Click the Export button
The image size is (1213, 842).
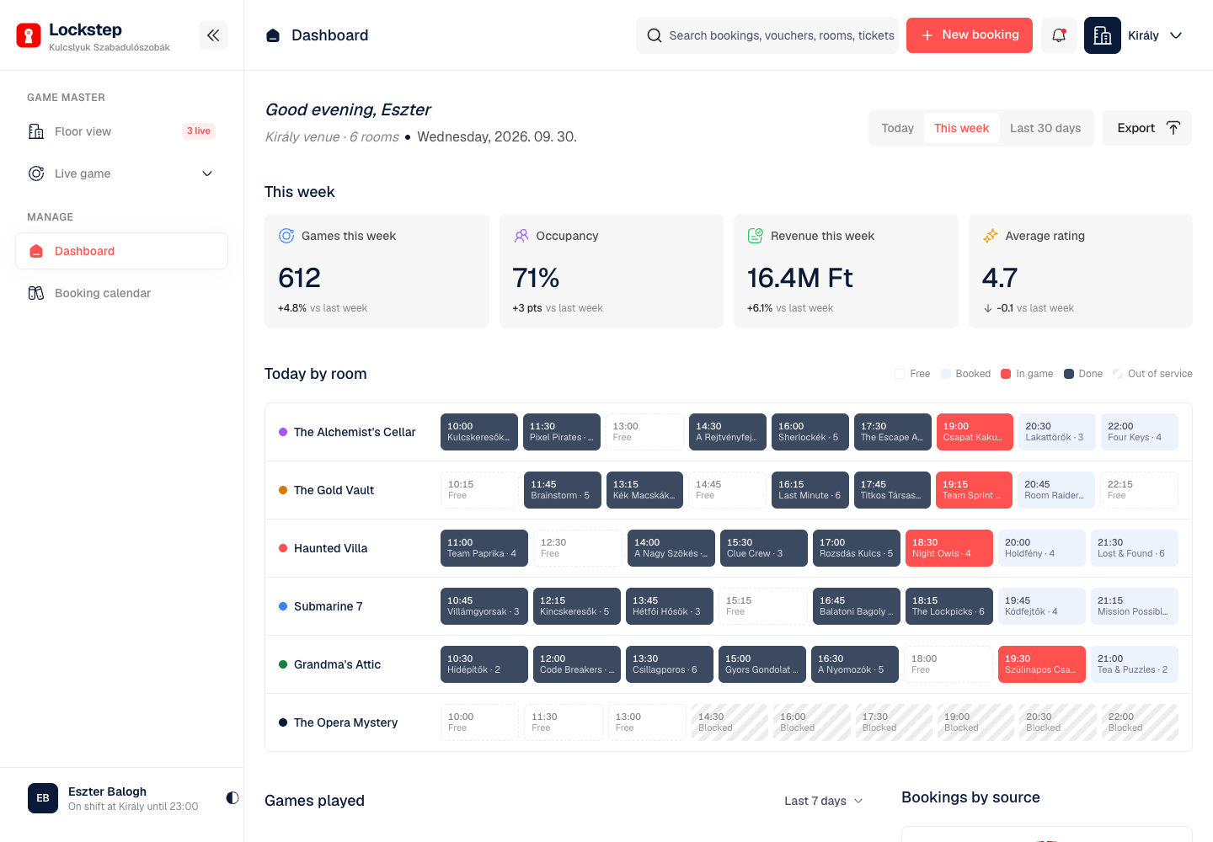pyautogui.click(x=1147, y=128)
